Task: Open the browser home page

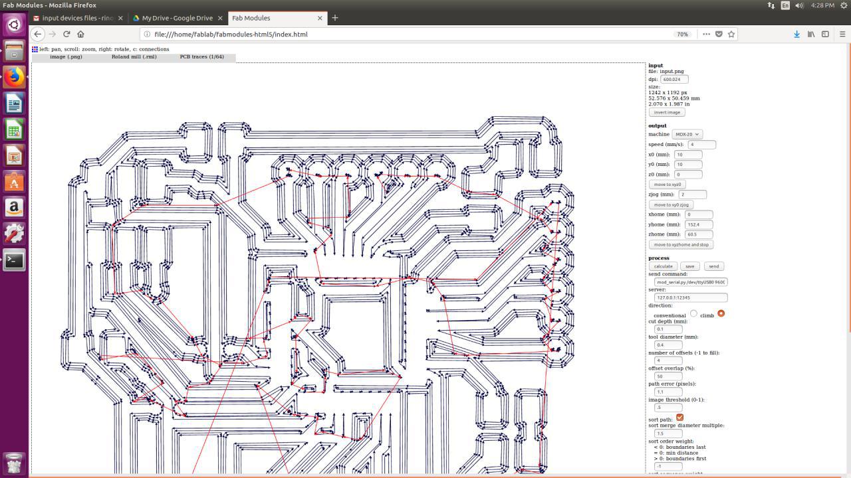Action: point(80,34)
